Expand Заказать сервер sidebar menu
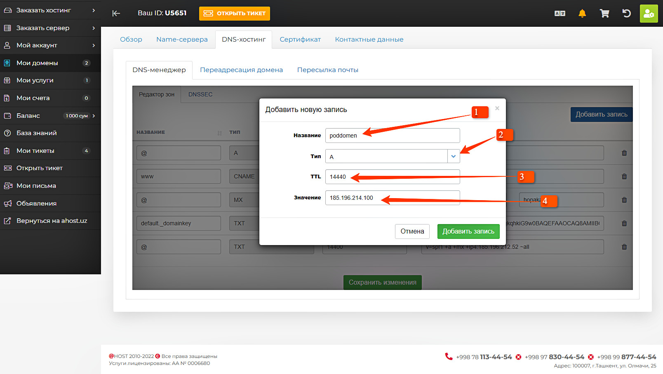Image resolution: width=663 pixels, height=374 pixels. [50, 28]
